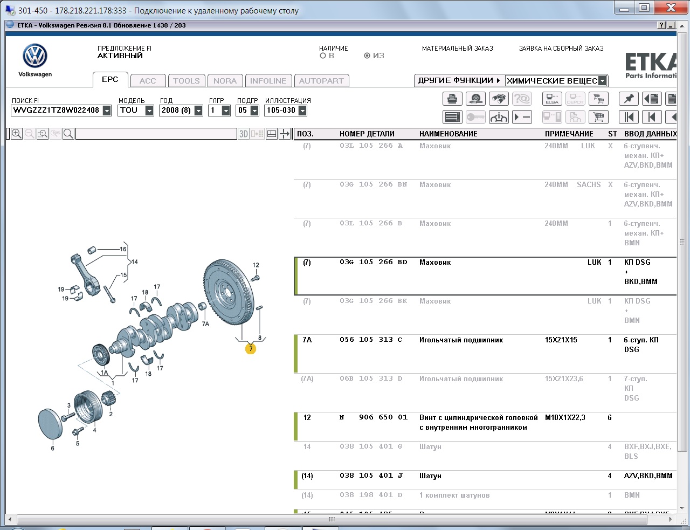Open the AUTOPART tab
The image size is (690, 530).
(x=321, y=81)
